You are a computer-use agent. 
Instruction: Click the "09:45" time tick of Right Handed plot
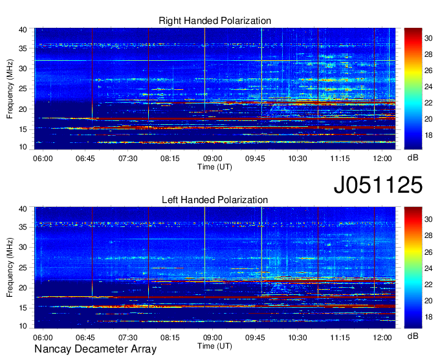coord(255,158)
